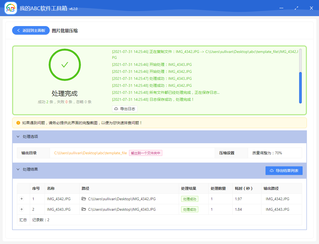Viewport: 319px width, 244px height.
Task: Click 导出结果列表 to export results
Action: (284, 171)
